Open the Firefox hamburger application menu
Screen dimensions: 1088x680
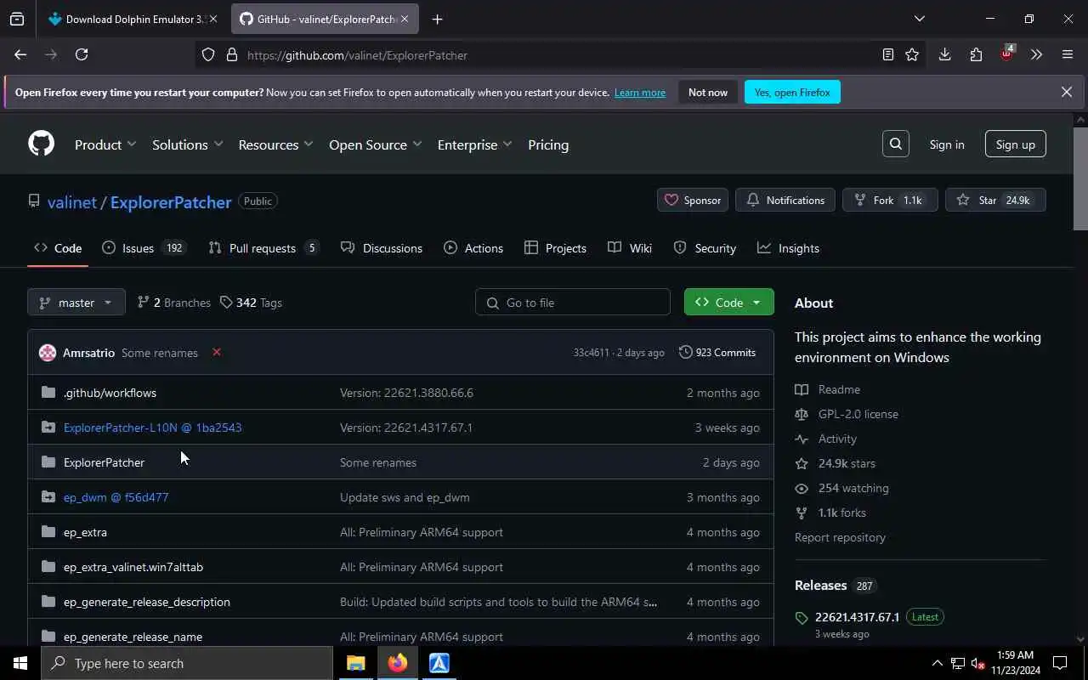click(1068, 54)
